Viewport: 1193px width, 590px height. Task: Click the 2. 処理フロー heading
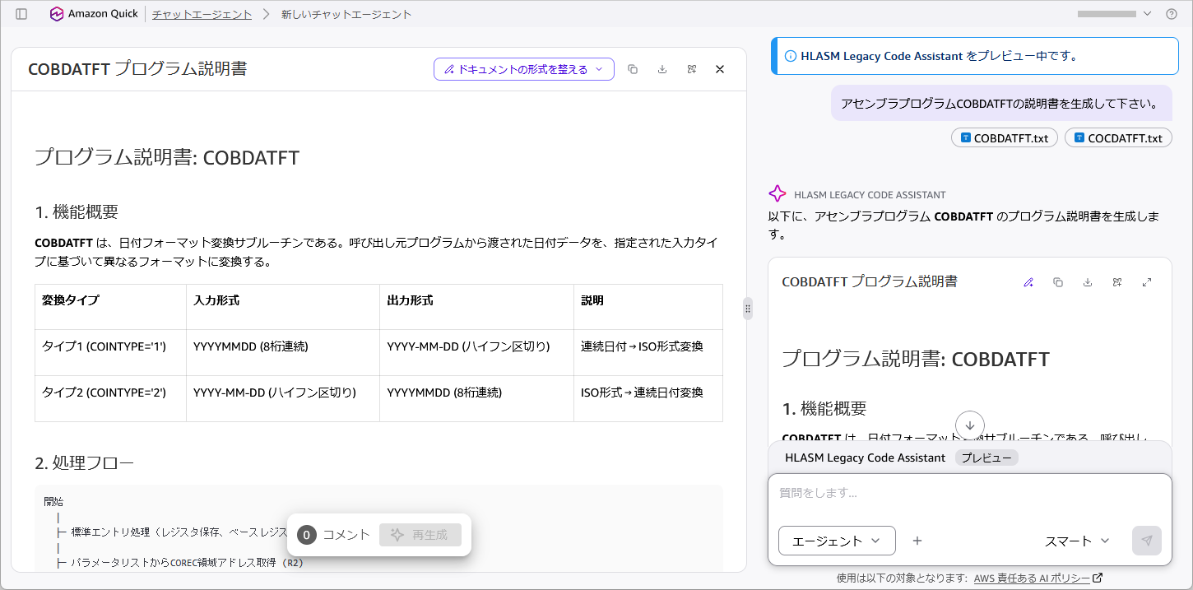[84, 462]
